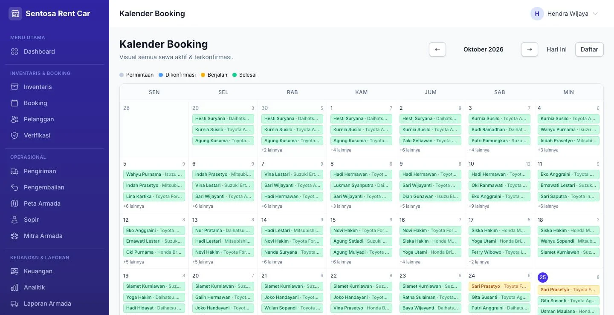Click the Permintaan legend dot
The image size is (614, 315).
tap(122, 75)
